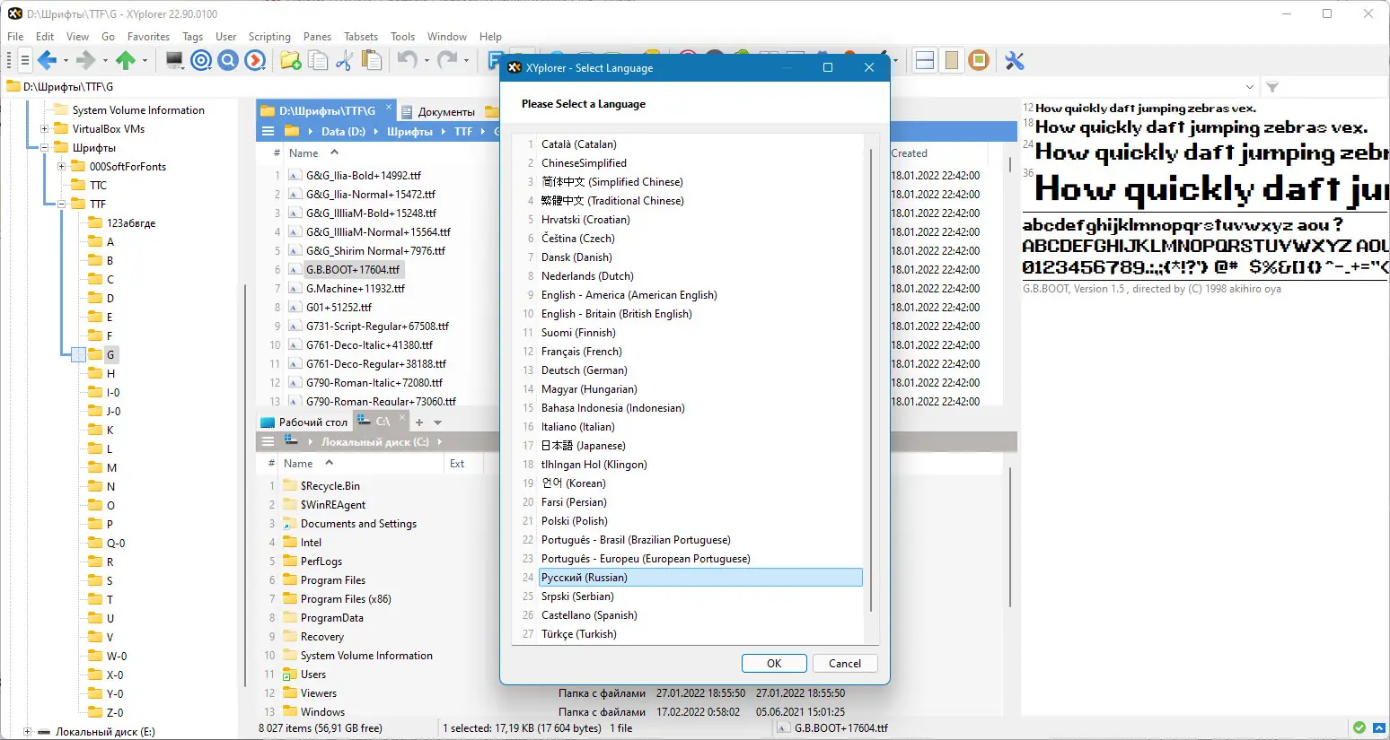1390x740 pixels.
Task: Open the Tabsets menu
Action: pyautogui.click(x=361, y=37)
